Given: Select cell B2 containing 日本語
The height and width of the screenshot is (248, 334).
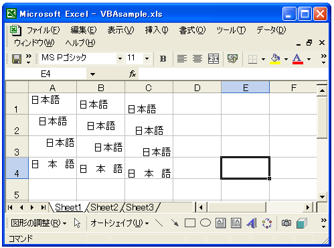Looking at the screenshot, I should click(100, 125).
